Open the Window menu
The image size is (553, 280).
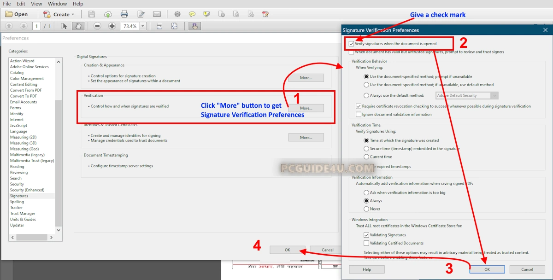tap(57, 4)
